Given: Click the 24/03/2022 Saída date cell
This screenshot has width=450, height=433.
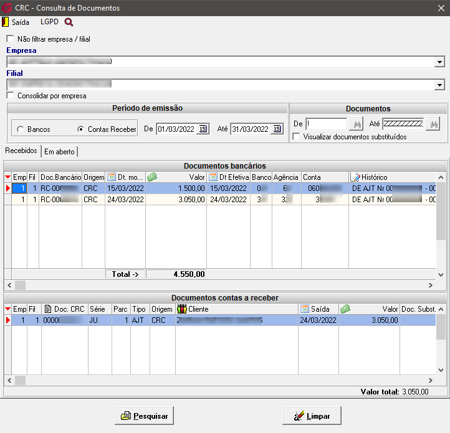Looking at the screenshot, I should coord(318,320).
